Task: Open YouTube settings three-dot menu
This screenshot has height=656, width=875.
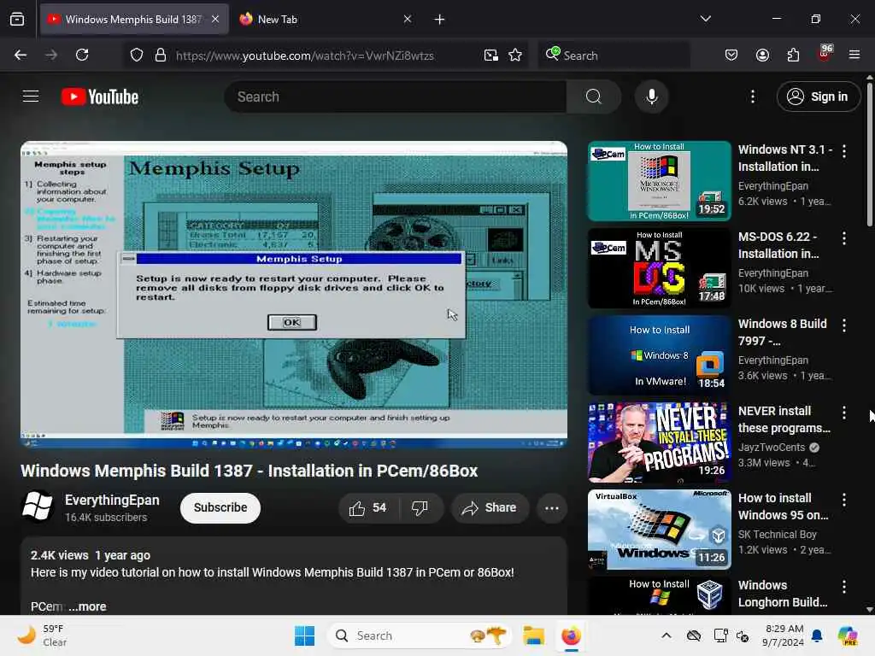Action: (753, 97)
